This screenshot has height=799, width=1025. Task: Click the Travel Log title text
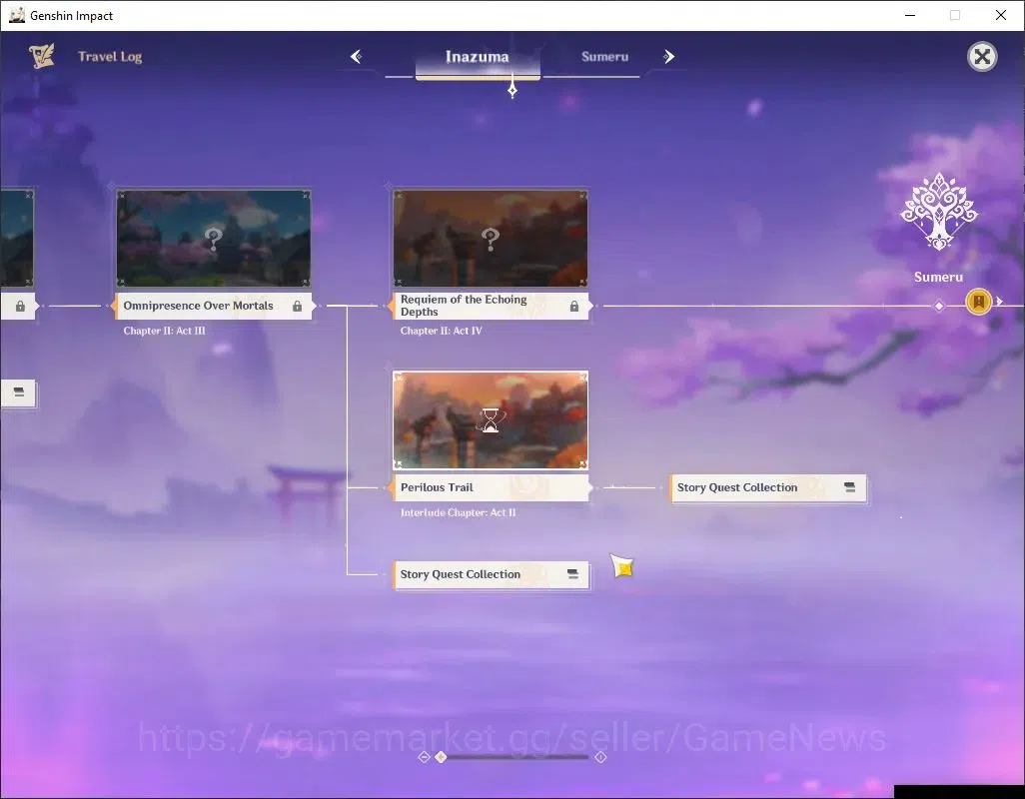(x=110, y=57)
